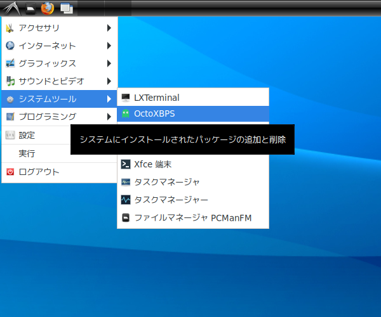Expand the グラフィックス submenu arrow
Screen dimensions: 381x317
(x=109, y=63)
